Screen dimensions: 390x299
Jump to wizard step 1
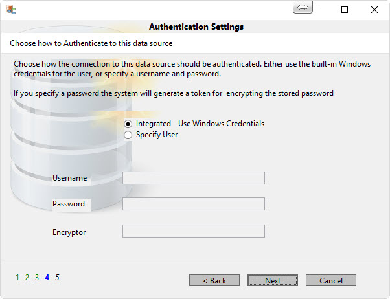coord(17,278)
